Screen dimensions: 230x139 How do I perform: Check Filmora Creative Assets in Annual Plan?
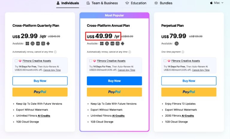click(x=90, y=61)
